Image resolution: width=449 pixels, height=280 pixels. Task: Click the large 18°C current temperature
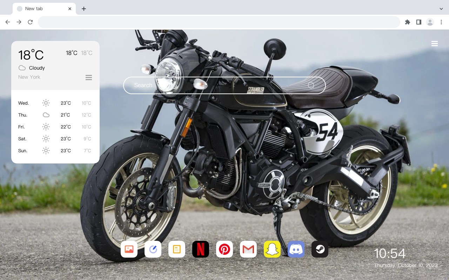pos(31,55)
